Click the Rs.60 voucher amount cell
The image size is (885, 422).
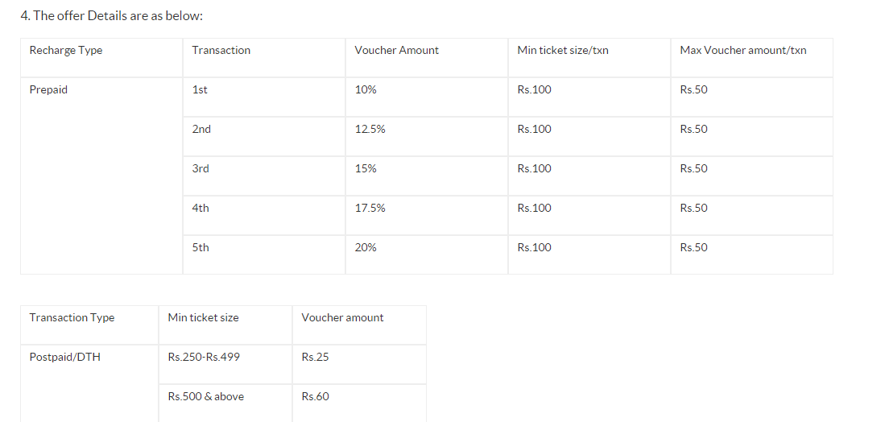click(315, 397)
